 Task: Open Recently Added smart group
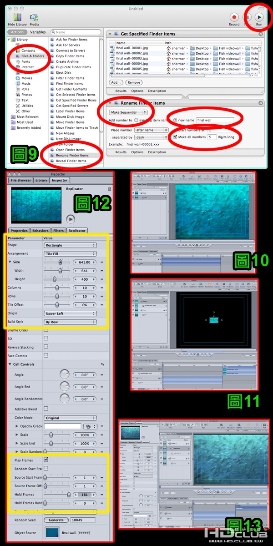point(29,128)
